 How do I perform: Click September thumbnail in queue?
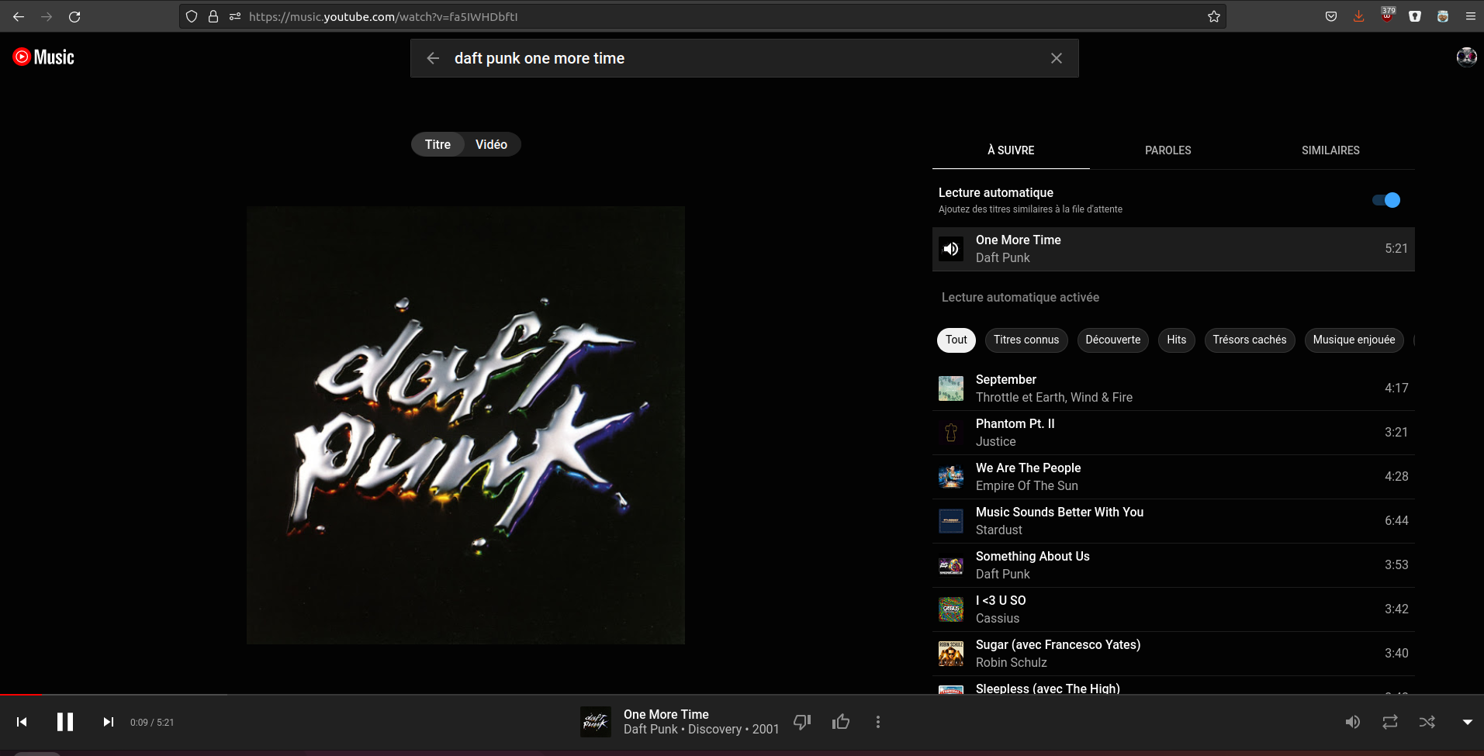(x=951, y=388)
